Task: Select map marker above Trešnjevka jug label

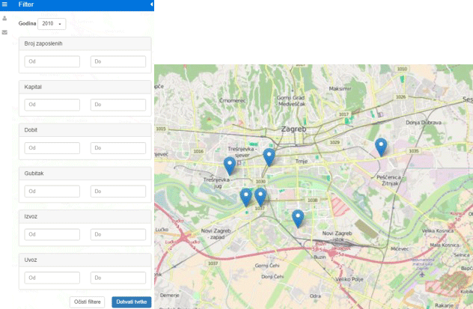Action: coord(230,165)
